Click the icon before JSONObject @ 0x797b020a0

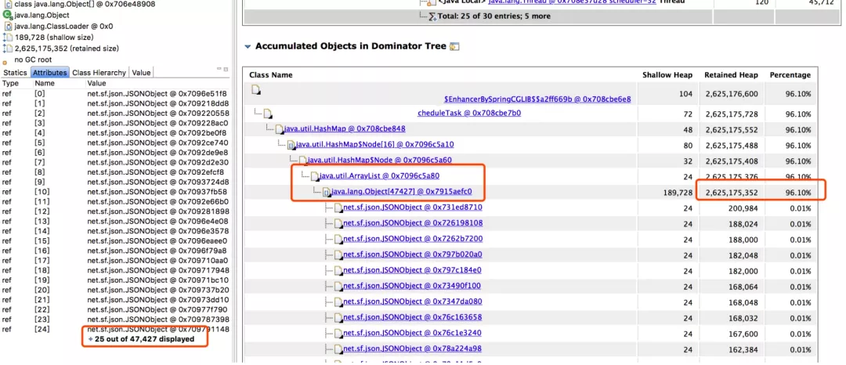point(338,255)
